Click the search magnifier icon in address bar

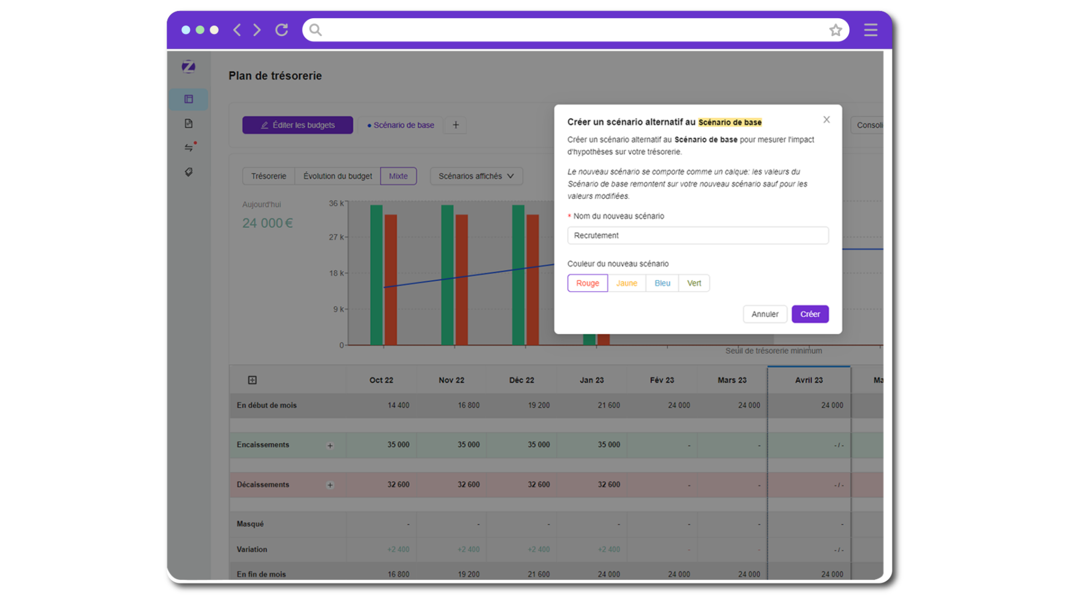pyautogui.click(x=315, y=30)
